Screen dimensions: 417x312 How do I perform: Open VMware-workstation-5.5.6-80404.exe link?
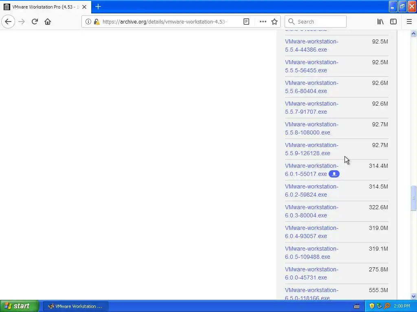(x=312, y=87)
